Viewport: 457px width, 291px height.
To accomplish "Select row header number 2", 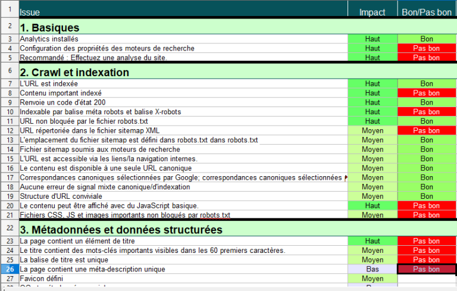I will [10, 26].
